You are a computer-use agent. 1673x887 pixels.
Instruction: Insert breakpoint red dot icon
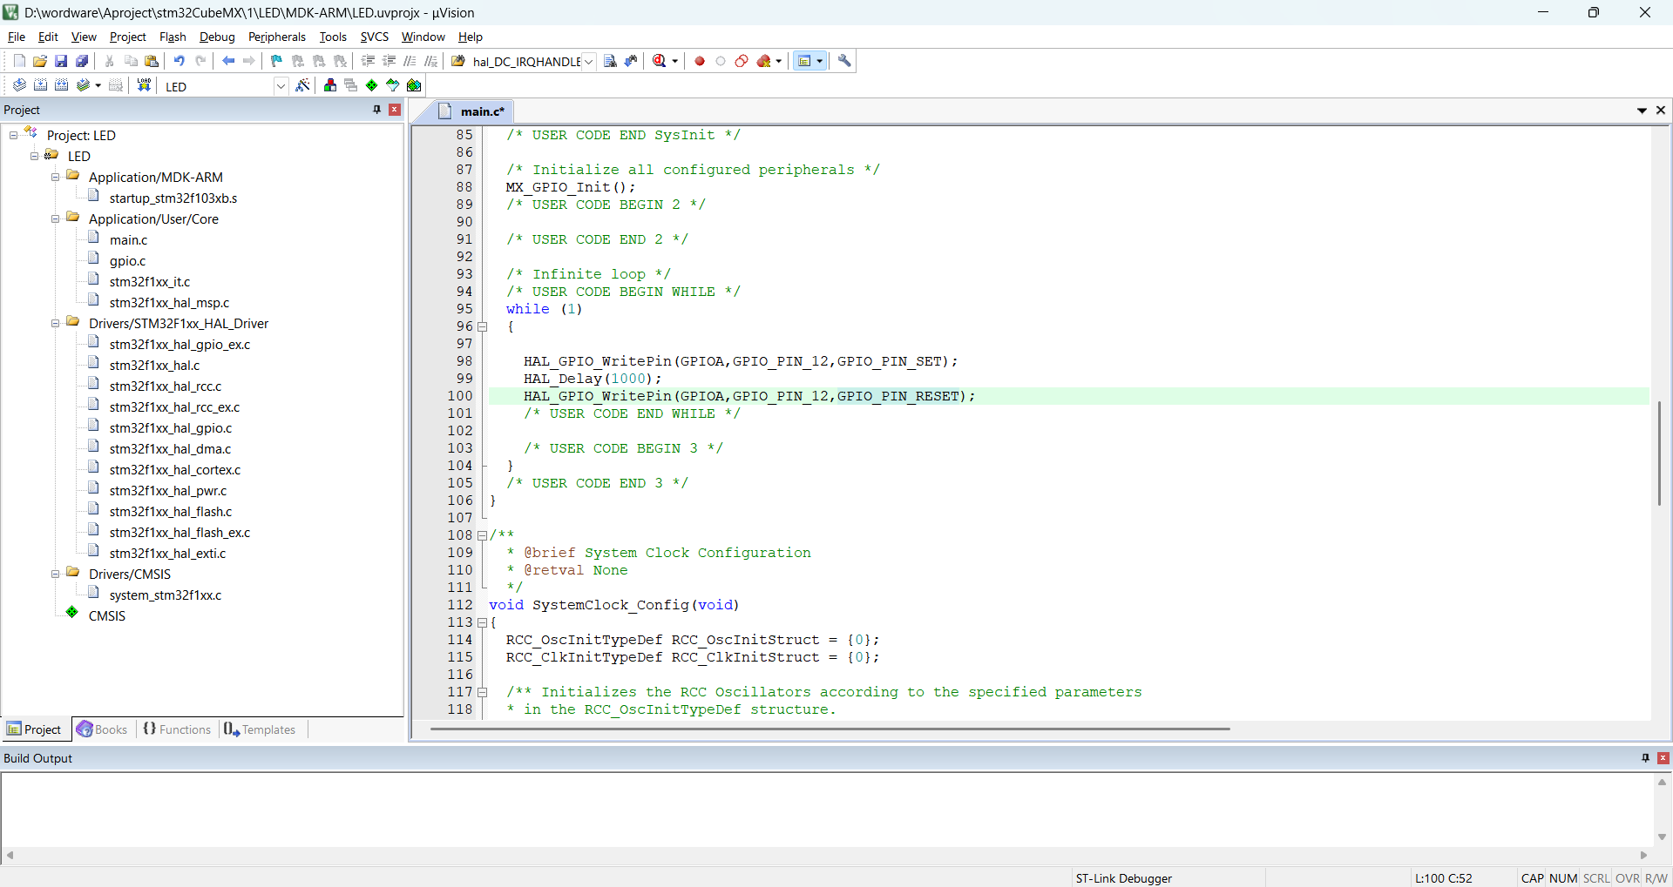click(700, 61)
